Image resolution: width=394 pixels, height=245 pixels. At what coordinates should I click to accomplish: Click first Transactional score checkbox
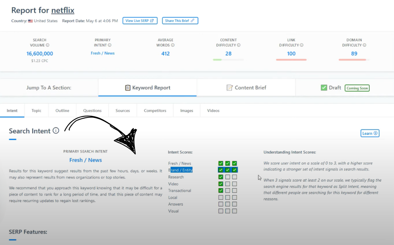220,190
